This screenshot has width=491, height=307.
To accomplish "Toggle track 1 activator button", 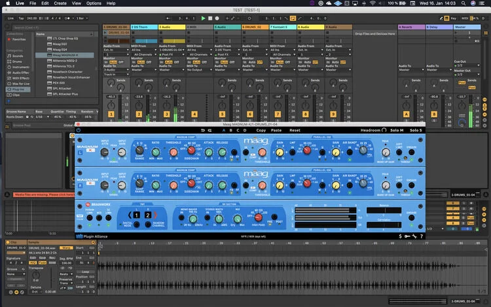I will (111, 115).
